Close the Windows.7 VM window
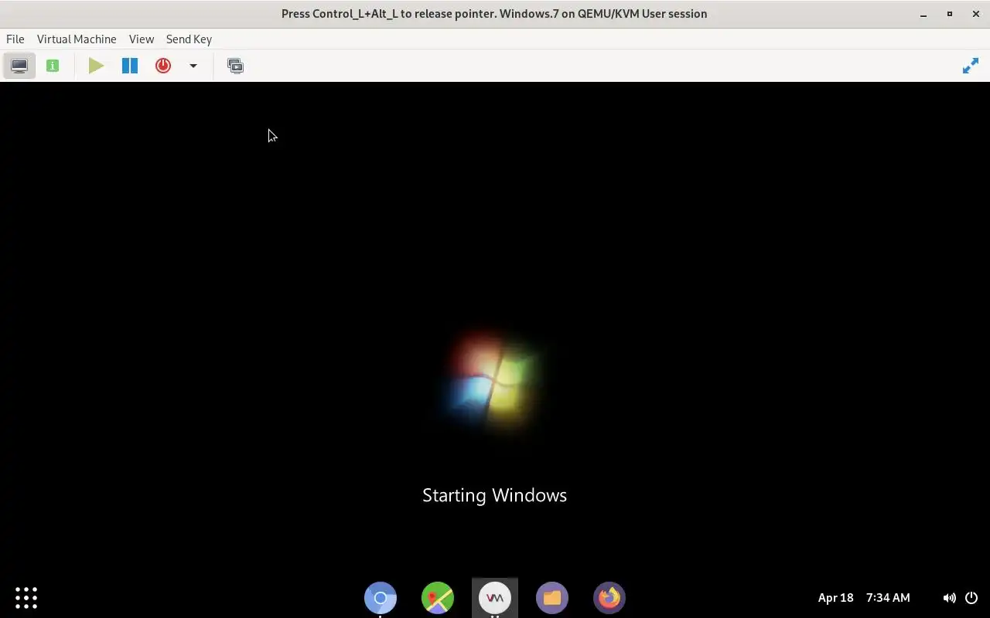The height and width of the screenshot is (618, 990). (x=976, y=14)
